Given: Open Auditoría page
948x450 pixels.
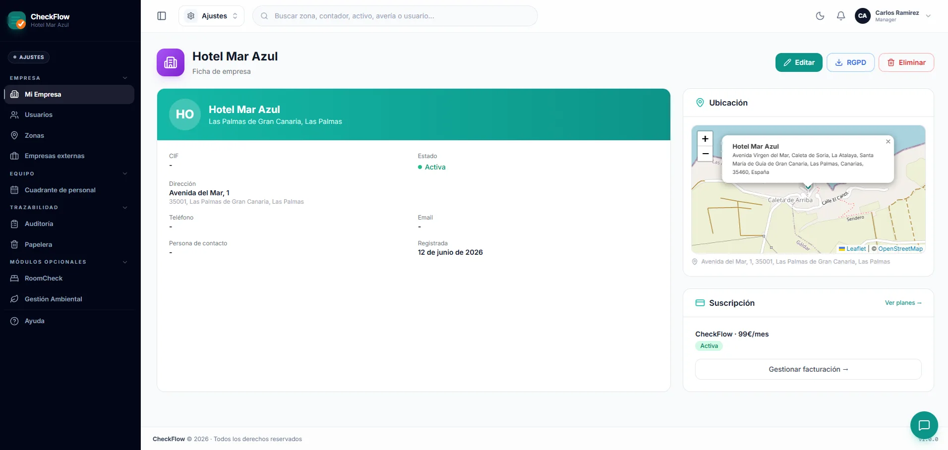Looking at the screenshot, I should pyautogui.click(x=69, y=224).
